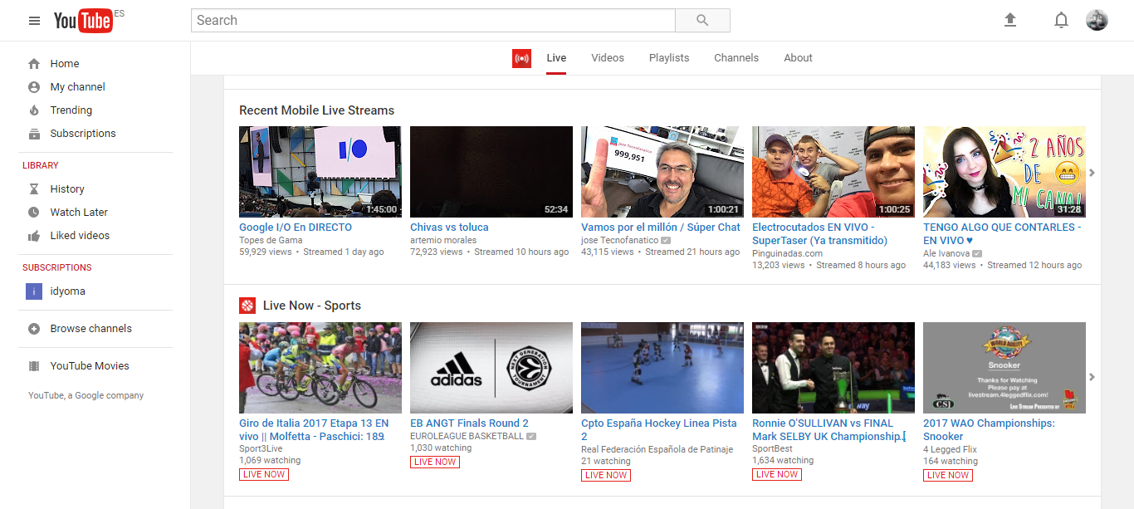The height and width of the screenshot is (509, 1134).
Task: Open the notifications bell
Action: [1061, 21]
